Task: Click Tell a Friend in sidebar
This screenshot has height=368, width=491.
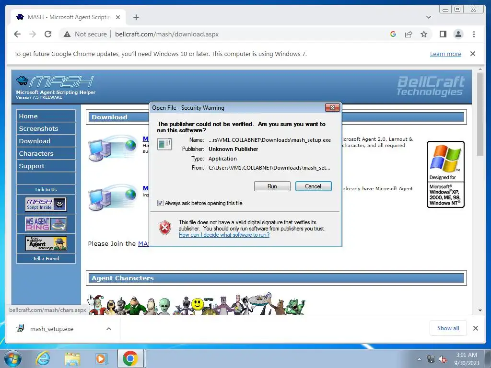Action: [x=46, y=258]
